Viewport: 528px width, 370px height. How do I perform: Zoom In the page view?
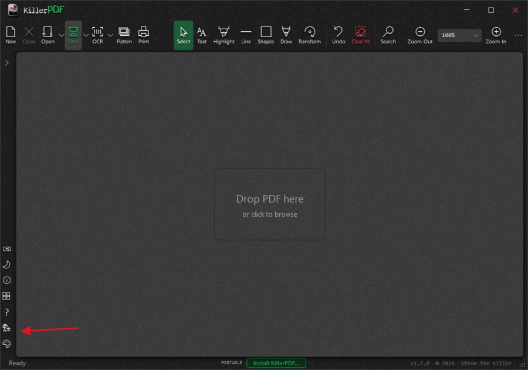(496, 35)
